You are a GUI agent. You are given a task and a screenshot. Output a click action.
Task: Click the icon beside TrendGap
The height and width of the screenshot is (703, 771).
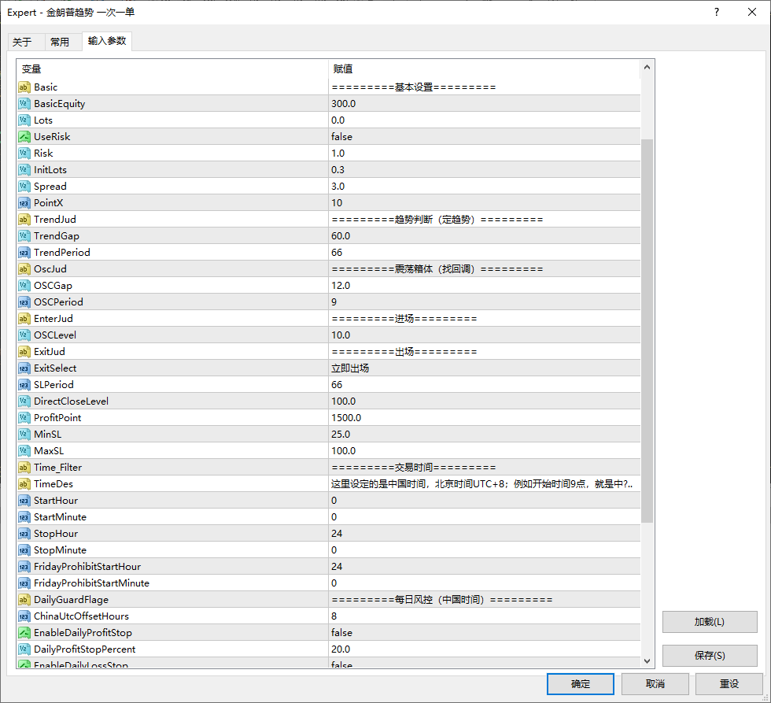tap(24, 236)
